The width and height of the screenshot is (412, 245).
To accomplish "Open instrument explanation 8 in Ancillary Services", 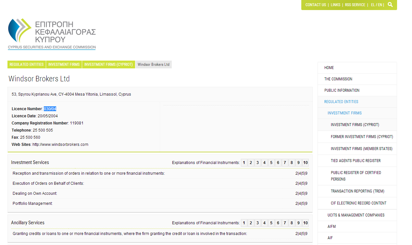I will [292, 223].
